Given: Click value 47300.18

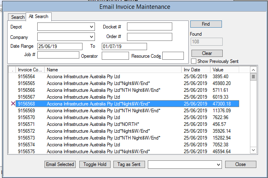Looking at the screenshot, I should pos(222,104).
